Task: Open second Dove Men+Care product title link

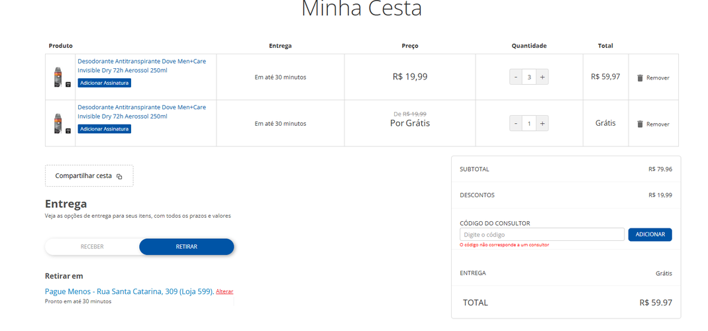Action: click(142, 112)
